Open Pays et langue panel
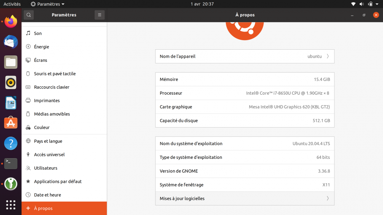This screenshot has height=215, width=383. [64, 141]
